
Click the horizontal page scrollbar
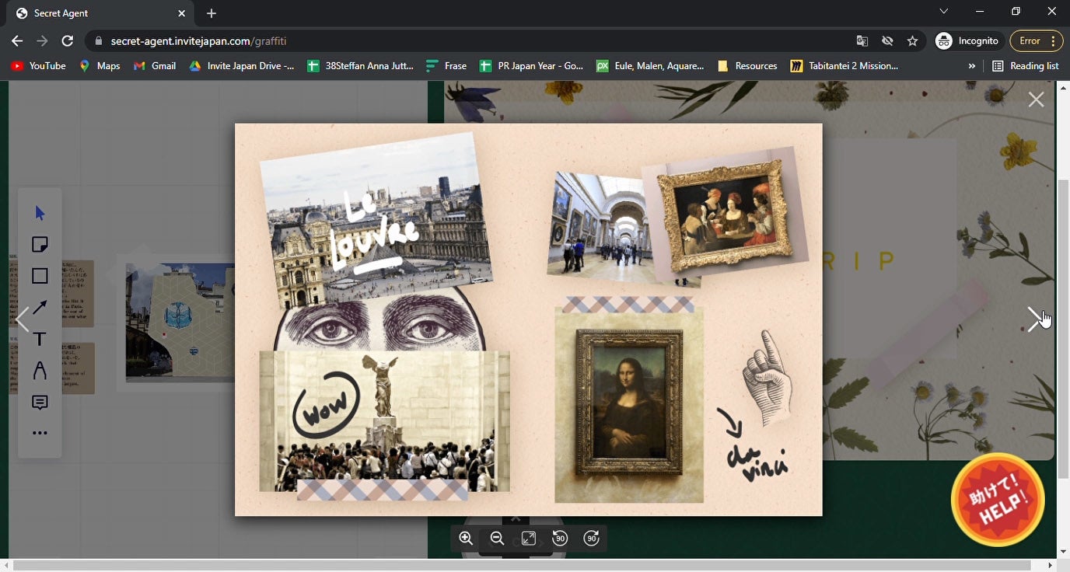coord(522,565)
